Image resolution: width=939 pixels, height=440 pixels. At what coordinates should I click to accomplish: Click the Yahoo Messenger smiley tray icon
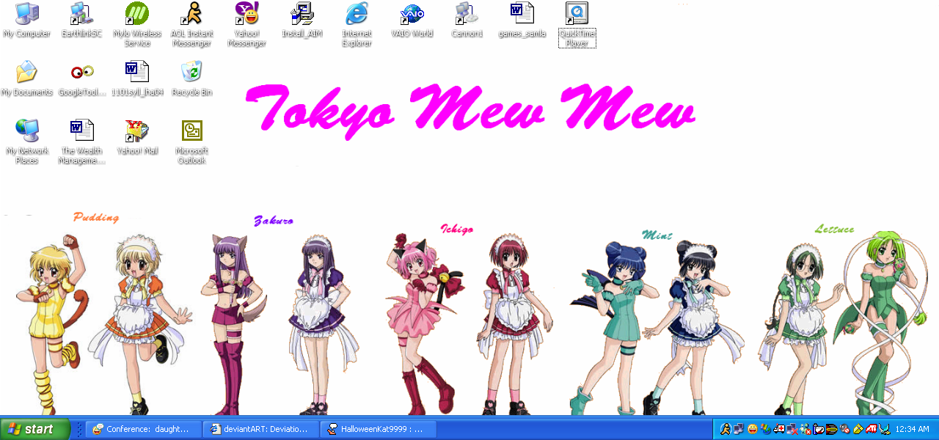(752, 429)
